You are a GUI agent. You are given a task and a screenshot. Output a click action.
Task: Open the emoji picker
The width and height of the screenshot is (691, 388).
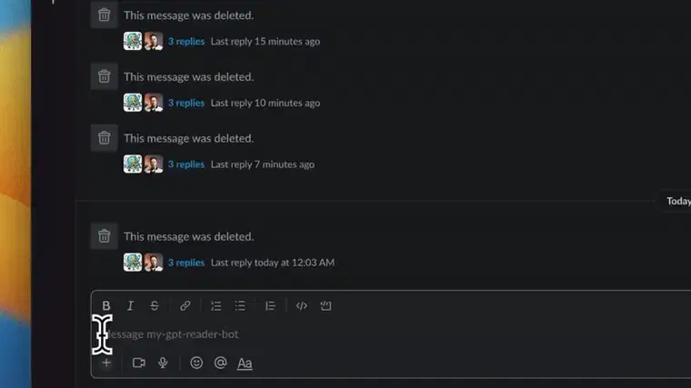coord(196,363)
